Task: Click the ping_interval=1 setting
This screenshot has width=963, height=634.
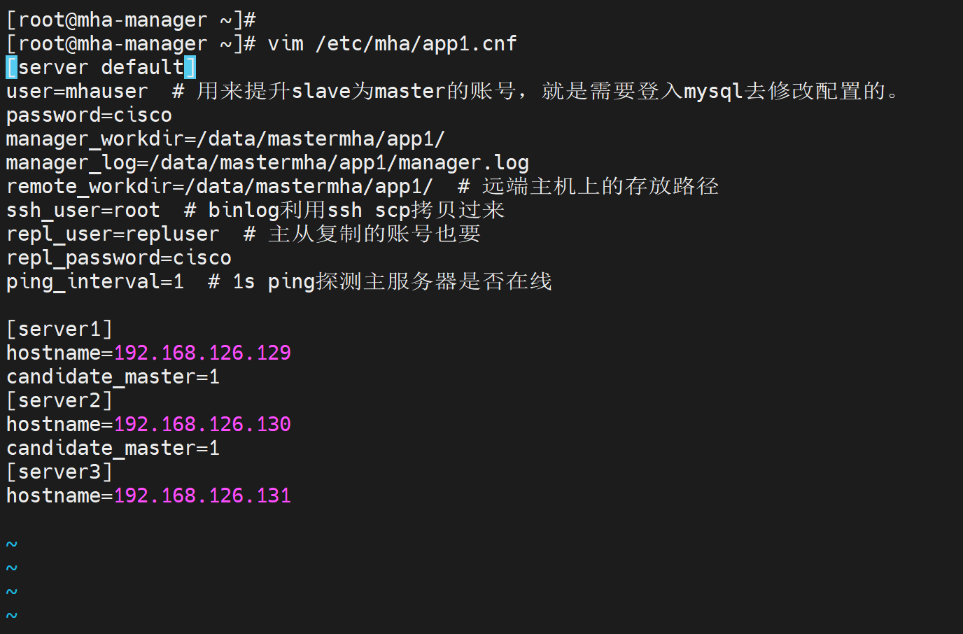Action: [x=94, y=282]
